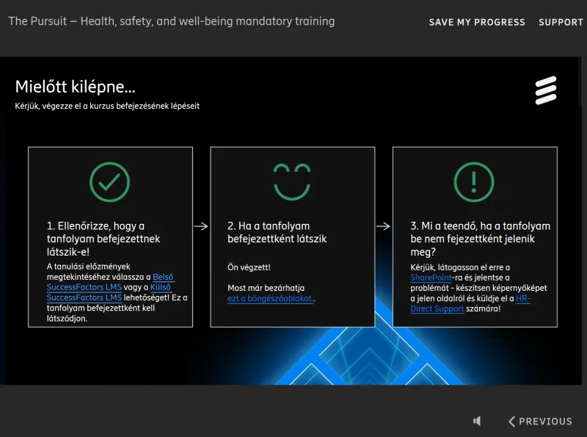Open the SharePoint link in step 3
The width and height of the screenshot is (587, 437).
431,278
